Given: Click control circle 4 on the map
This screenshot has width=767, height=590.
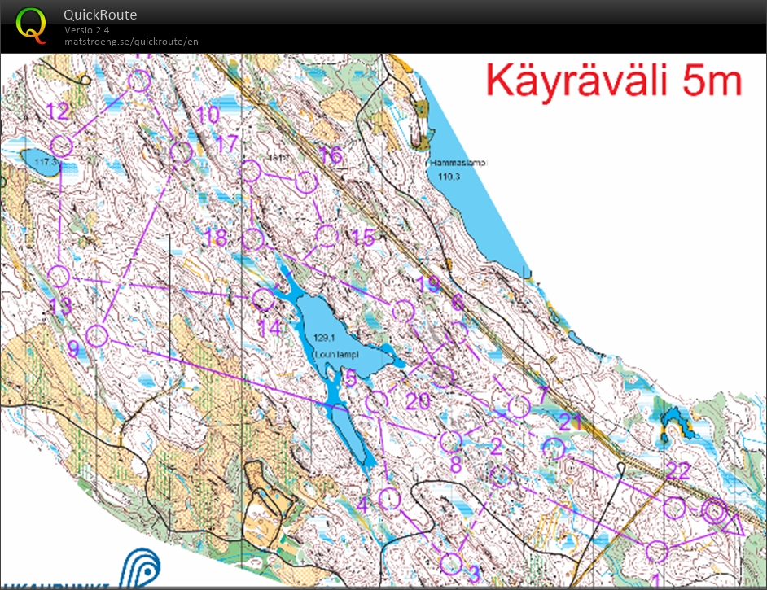Looking at the screenshot, I should pos(390,498).
